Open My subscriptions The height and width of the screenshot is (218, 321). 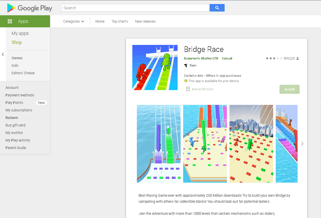click(19, 110)
